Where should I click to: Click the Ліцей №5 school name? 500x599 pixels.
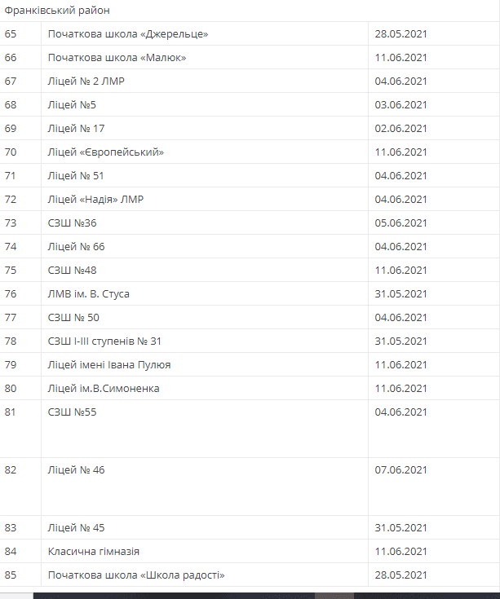click(x=72, y=105)
